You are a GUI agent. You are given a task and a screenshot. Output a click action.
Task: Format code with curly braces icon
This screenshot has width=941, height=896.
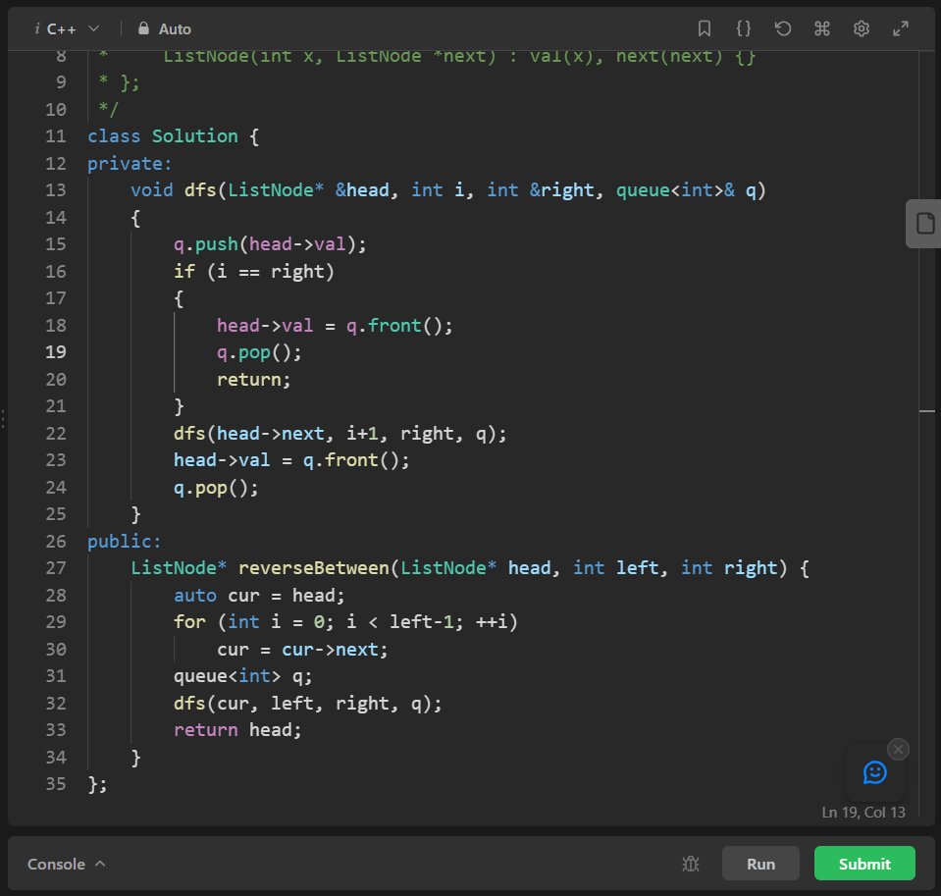[744, 28]
